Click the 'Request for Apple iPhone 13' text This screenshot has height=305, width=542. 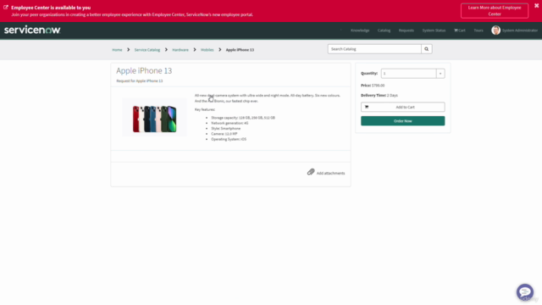tap(139, 81)
